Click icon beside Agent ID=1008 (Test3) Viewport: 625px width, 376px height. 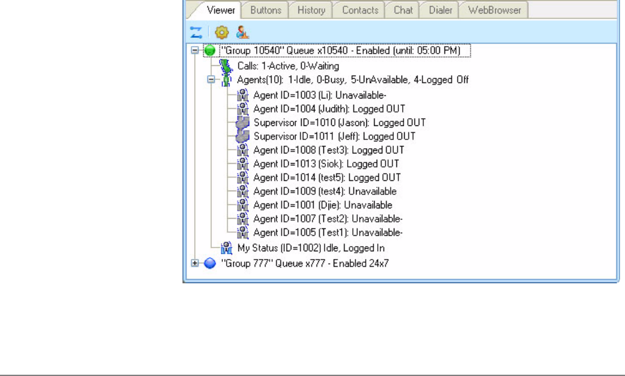click(x=242, y=150)
